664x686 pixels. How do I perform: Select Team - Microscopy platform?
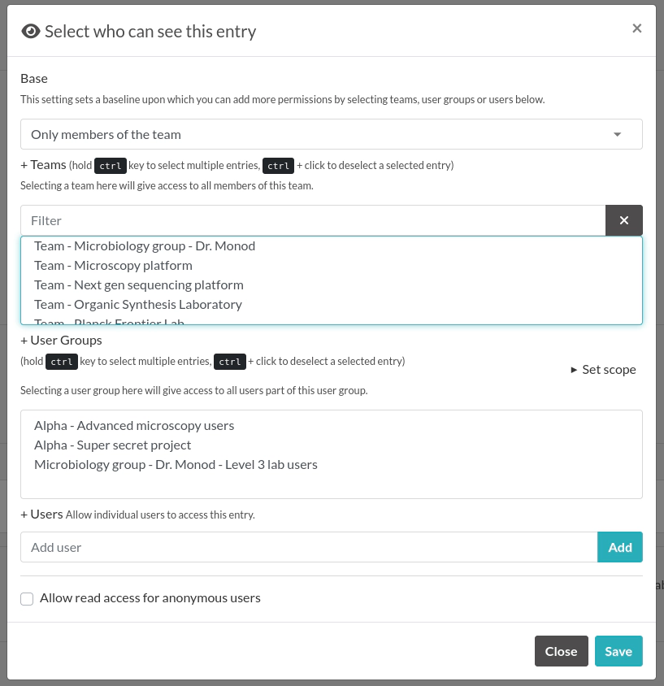tap(113, 265)
